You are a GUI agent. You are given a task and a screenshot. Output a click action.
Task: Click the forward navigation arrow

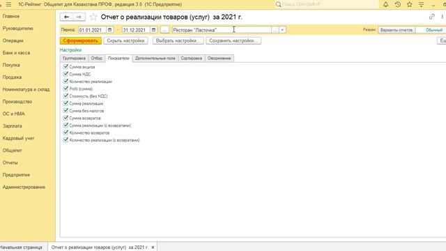coord(79,17)
